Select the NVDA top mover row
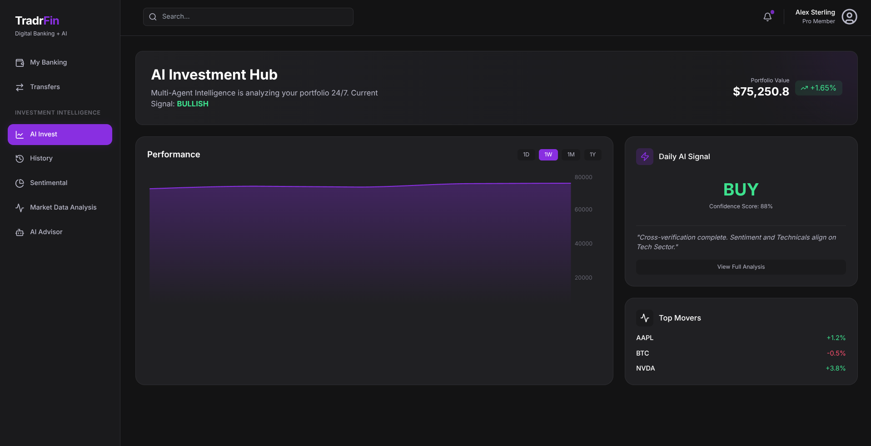The image size is (871, 446). pyautogui.click(x=741, y=369)
